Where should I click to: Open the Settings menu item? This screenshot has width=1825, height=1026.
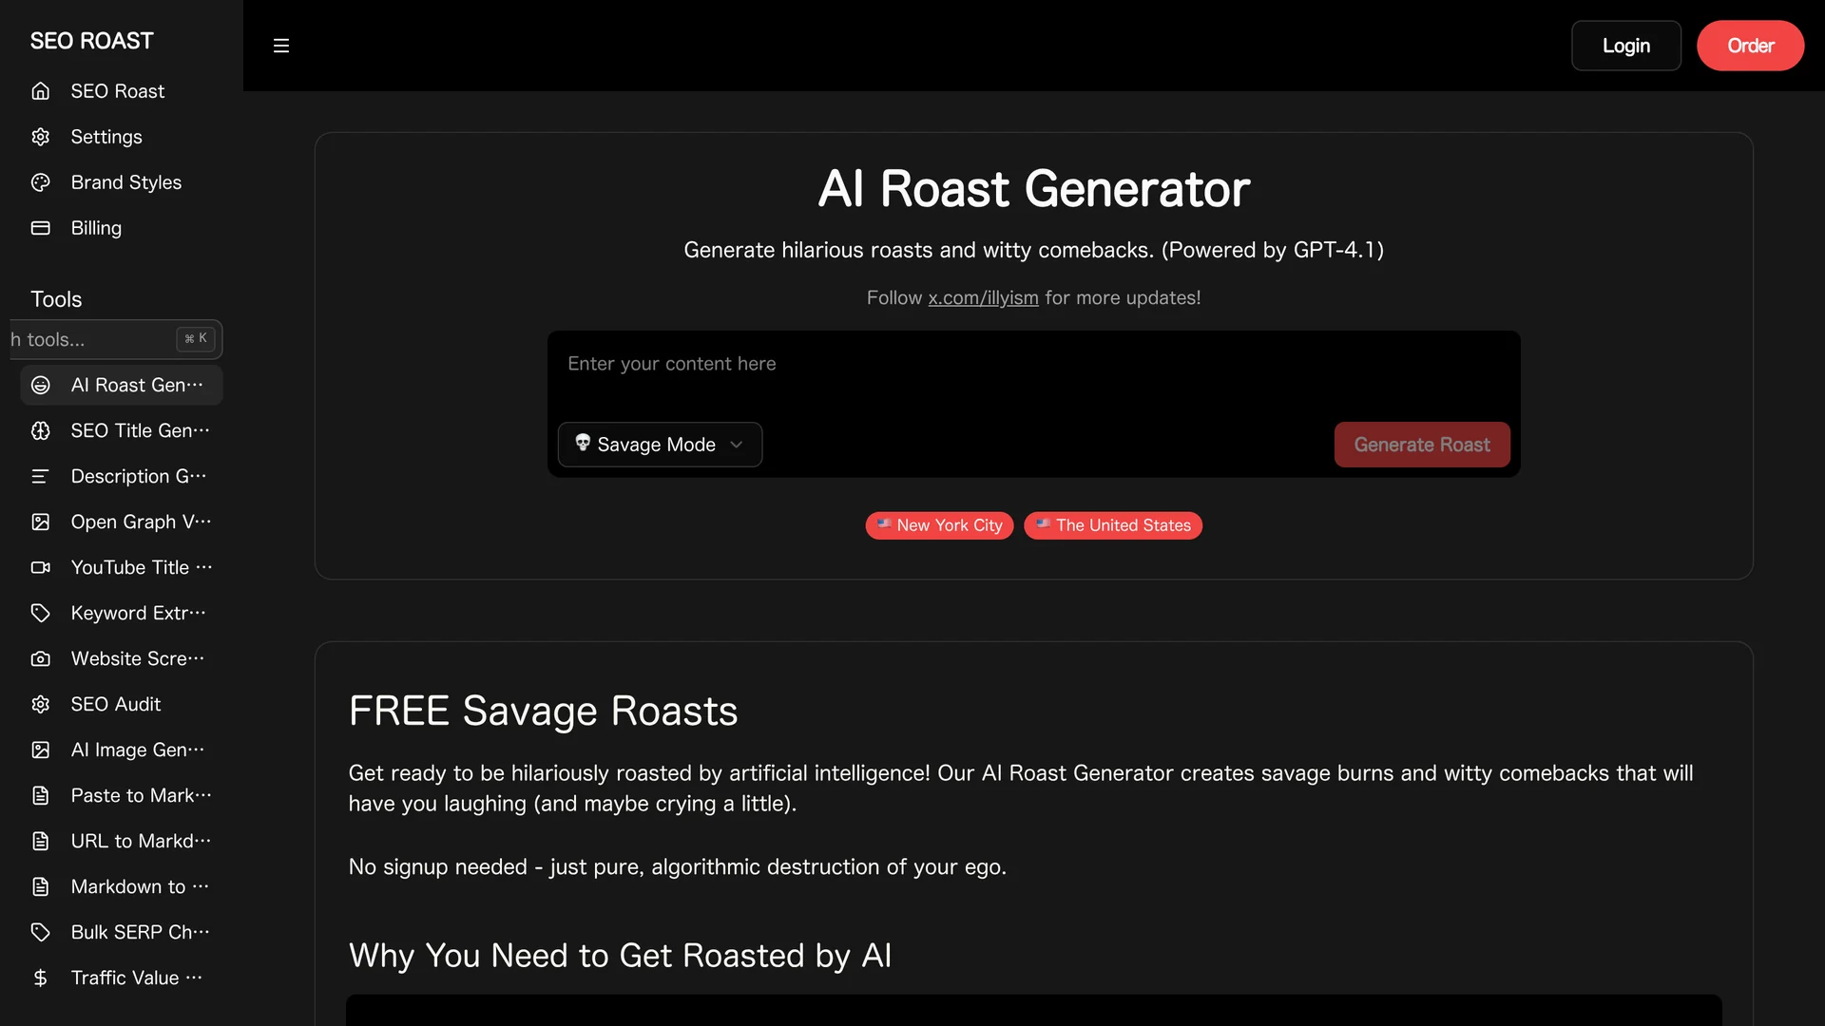(x=121, y=137)
